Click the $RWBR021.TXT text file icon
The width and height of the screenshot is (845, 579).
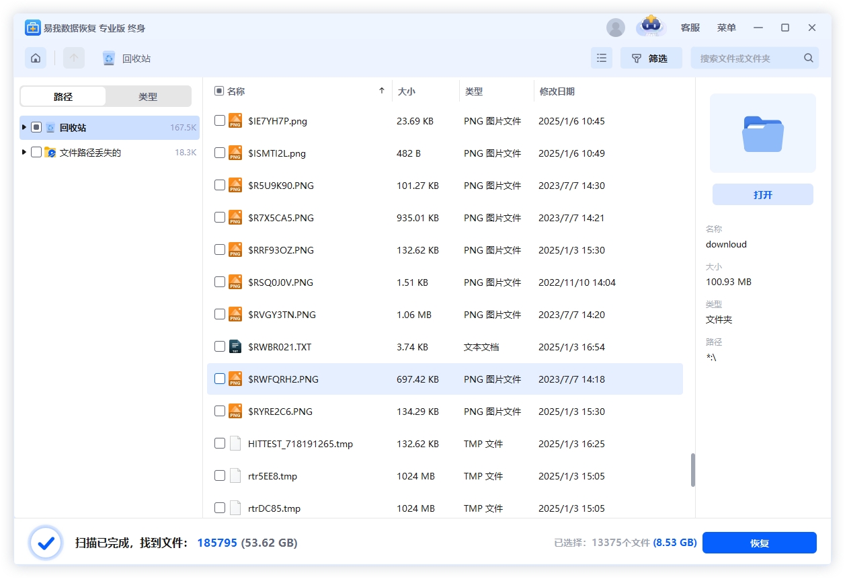235,347
